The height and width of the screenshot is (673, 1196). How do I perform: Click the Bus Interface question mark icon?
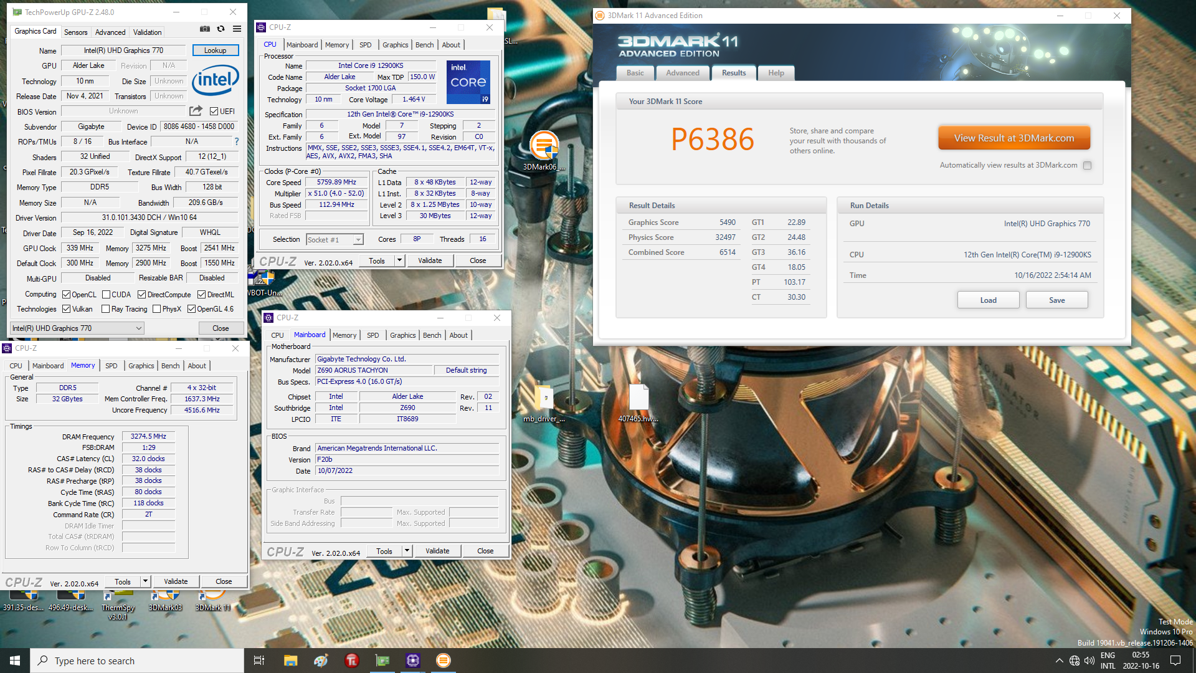coord(237,141)
